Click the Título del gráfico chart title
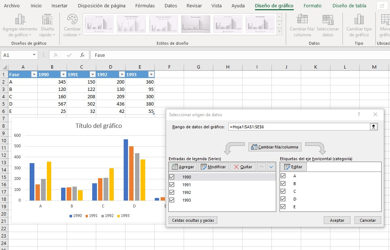390x250 pixels. [x=98, y=126]
